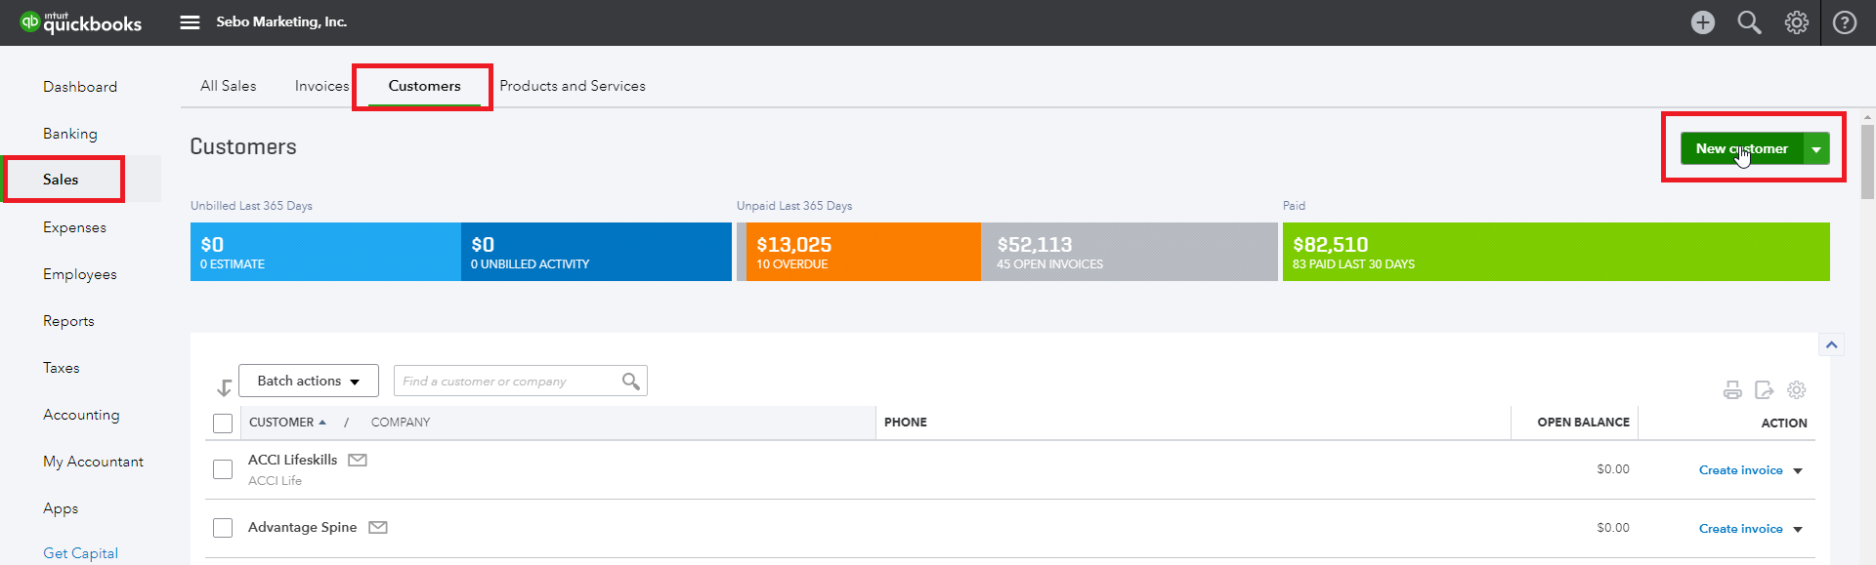Click the Open Balance column header
Screen dimensions: 1876x565
[x=1583, y=423]
